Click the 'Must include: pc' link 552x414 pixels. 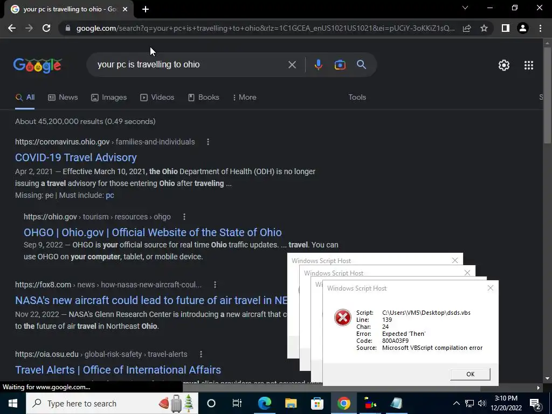click(x=110, y=195)
